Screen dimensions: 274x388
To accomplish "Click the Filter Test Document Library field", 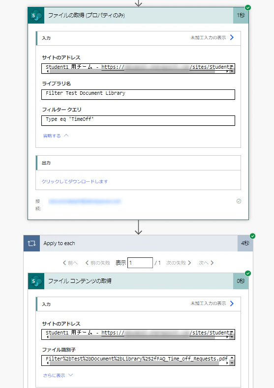I will (138, 94).
